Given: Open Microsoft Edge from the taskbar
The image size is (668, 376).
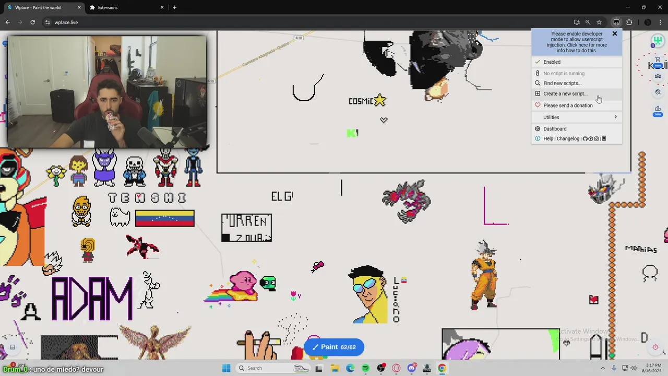Looking at the screenshot, I should click(x=350, y=368).
